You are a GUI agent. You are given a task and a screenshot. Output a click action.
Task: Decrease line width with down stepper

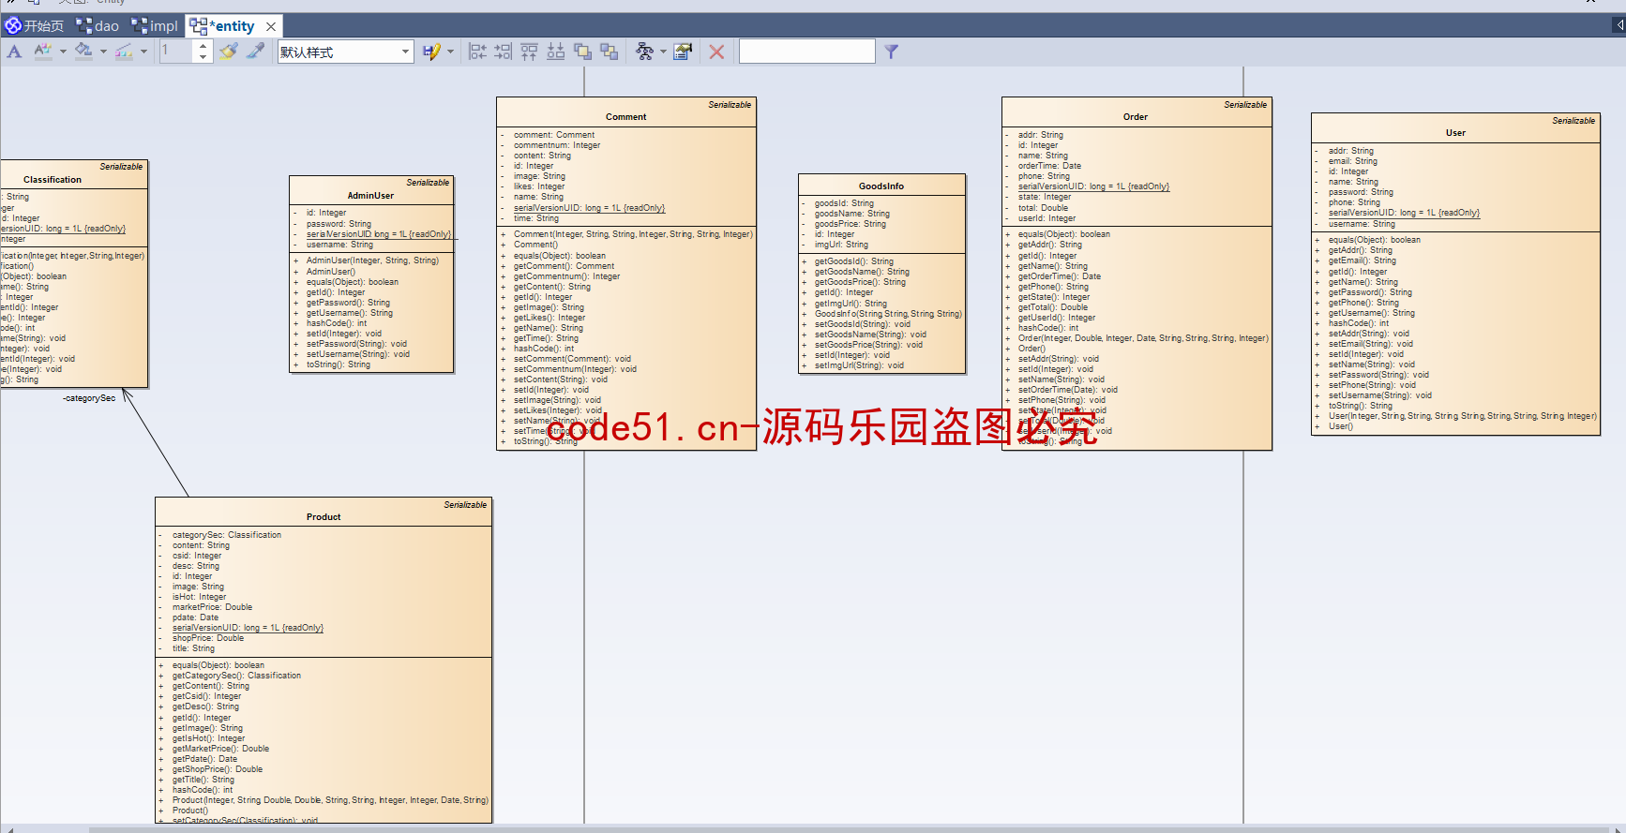click(203, 57)
